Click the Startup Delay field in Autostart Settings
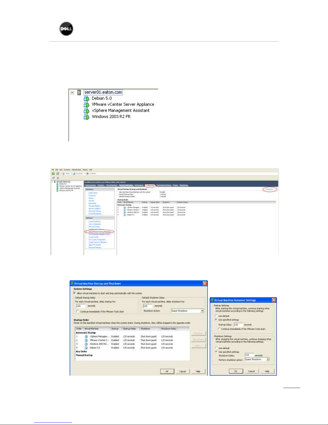Image resolution: width=328 pixels, height=425 pixels. click(238, 324)
